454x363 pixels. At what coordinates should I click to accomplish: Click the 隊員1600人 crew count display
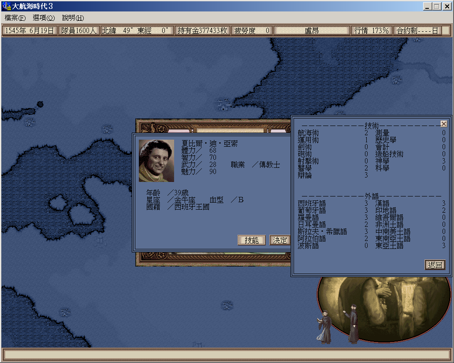point(79,31)
